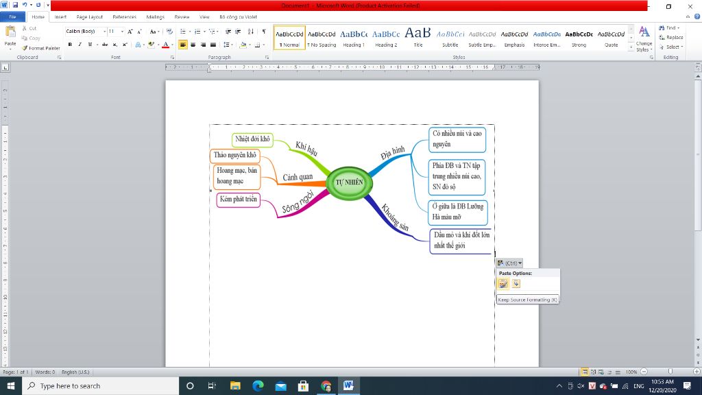The image size is (702, 395).
Task: Shrink font size button
Action: coord(139,32)
